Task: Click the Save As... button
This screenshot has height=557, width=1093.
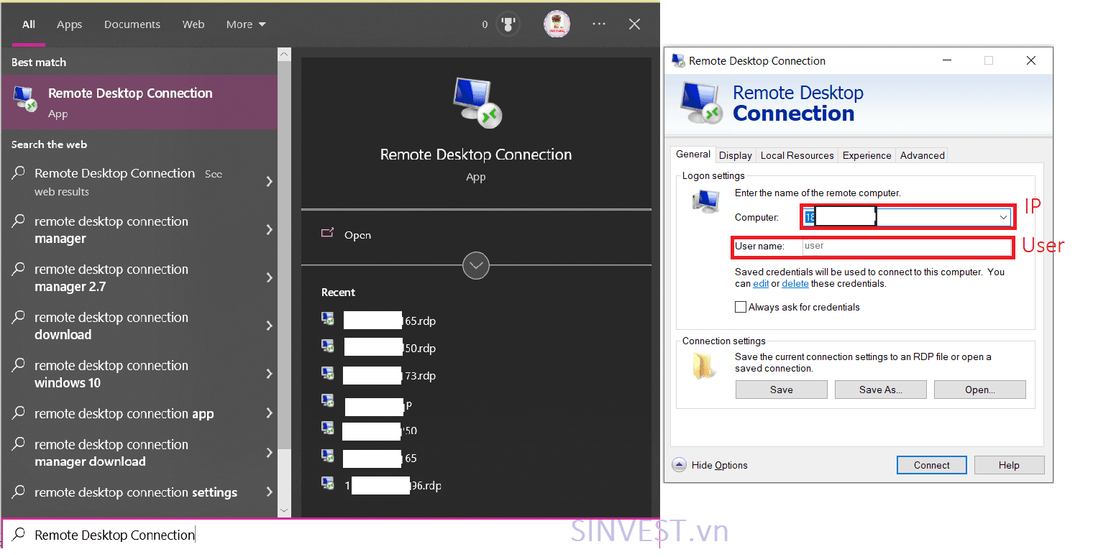Action: pyautogui.click(x=881, y=390)
